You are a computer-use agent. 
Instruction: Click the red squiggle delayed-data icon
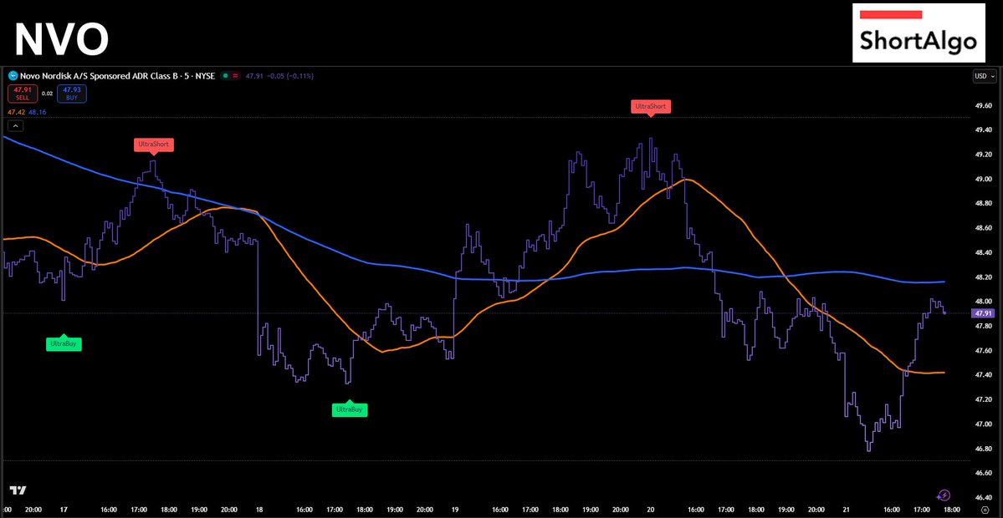point(237,75)
